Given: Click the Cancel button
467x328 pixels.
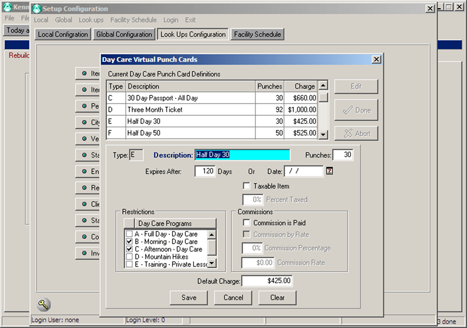Looking at the screenshot, I should pos(233,297).
